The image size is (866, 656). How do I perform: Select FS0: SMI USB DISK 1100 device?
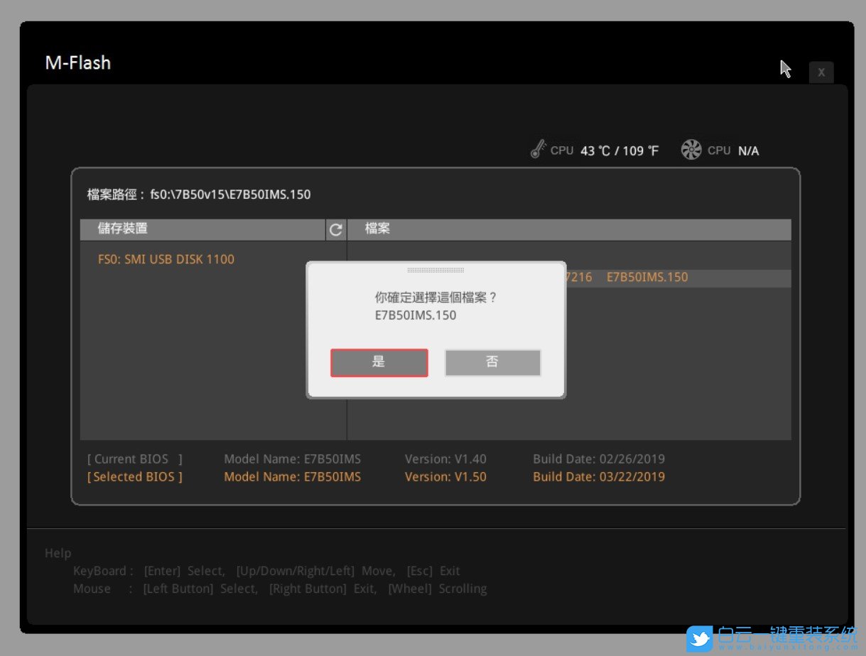(x=166, y=259)
